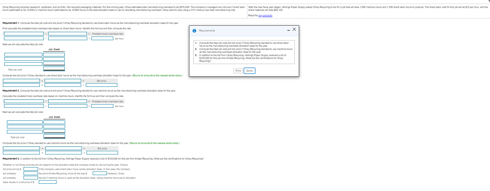The height and width of the screenshot is (191, 490).
Task: Click Requirement 2 rate numerator amount field
Action: 24,106
